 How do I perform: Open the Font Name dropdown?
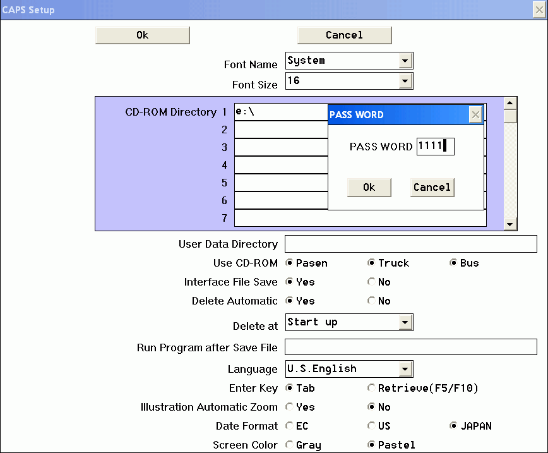point(405,61)
